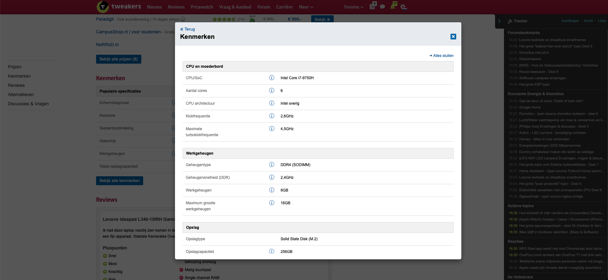Image resolution: width=608 pixels, height=280 pixels.
Task: Expand the Femme user dropdown
Action: (x=354, y=7)
